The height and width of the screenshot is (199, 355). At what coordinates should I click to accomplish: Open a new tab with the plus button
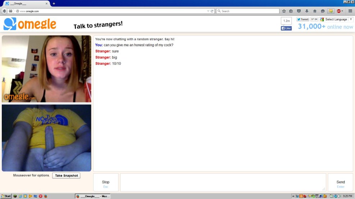(x=54, y=3)
